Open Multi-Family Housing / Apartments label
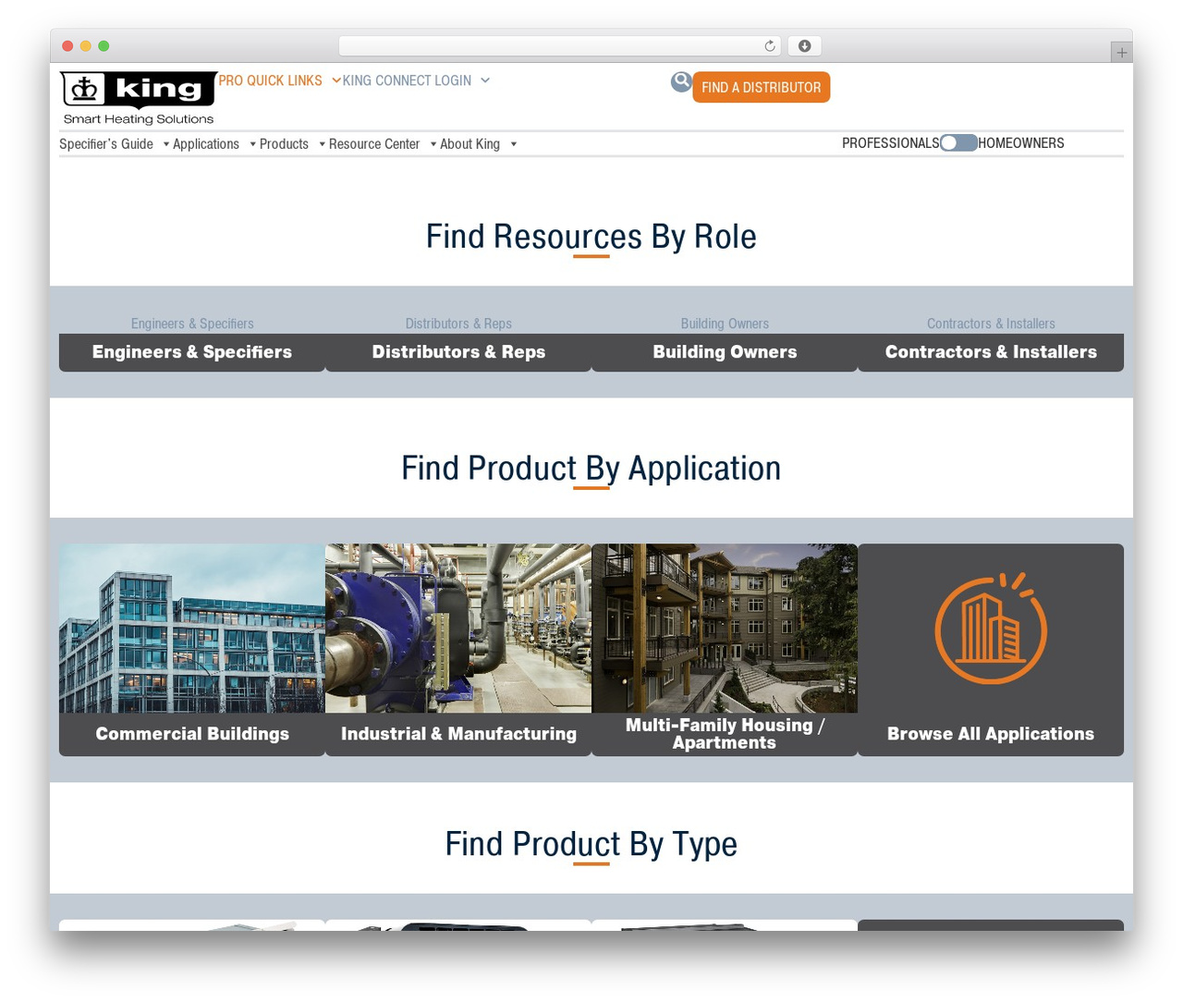The width and height of the screenshot is (1183, 1002). click(725, 734)
